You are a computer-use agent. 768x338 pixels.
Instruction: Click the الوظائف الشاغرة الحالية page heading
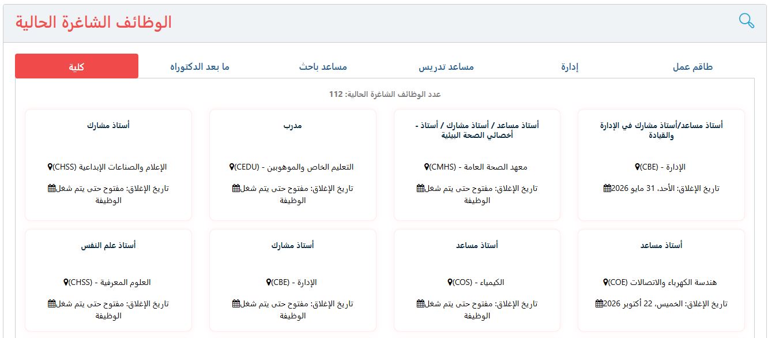pos(93,22)
